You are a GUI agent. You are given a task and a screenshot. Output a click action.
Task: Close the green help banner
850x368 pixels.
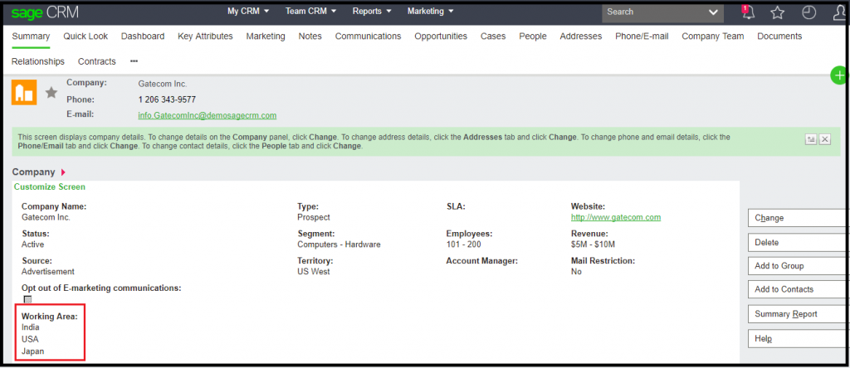click(x=825, y=139)
